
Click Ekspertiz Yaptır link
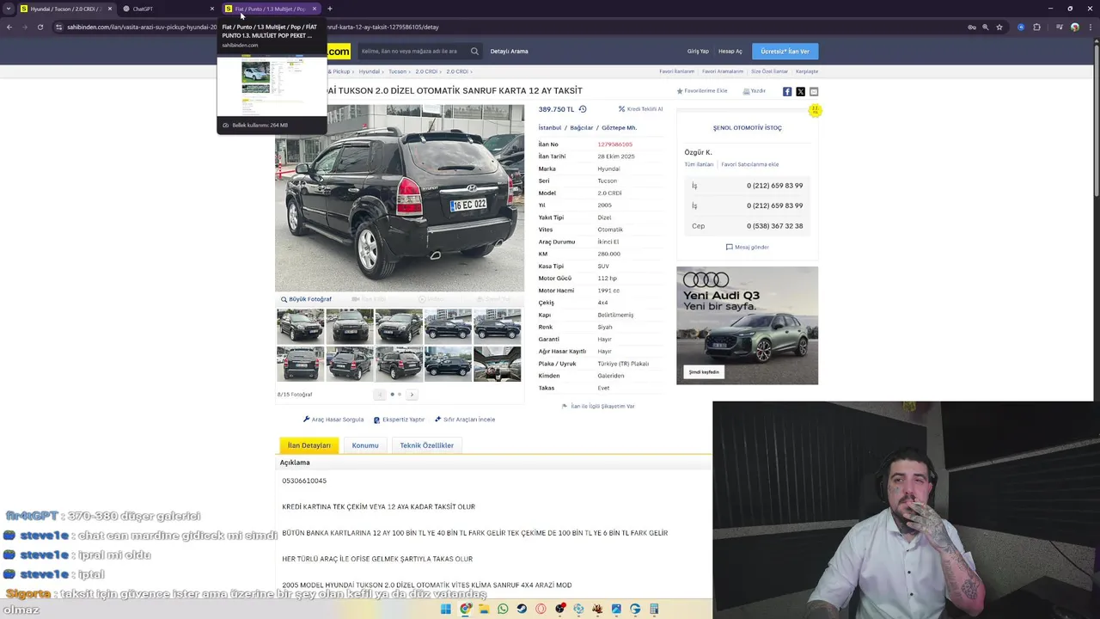point(399,420)
